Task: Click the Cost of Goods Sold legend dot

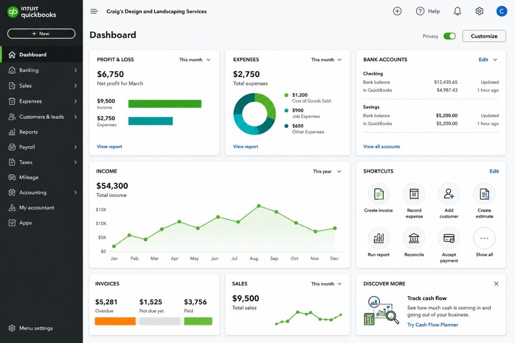Action: coord(286,95)
